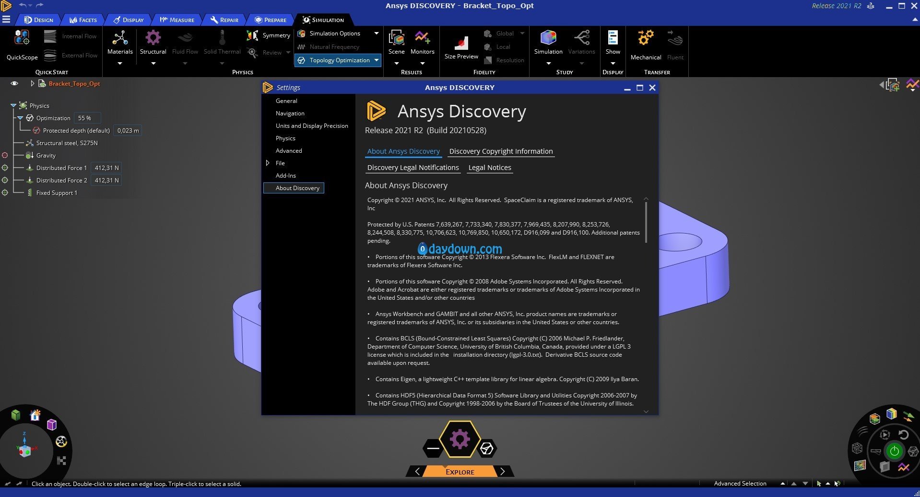Select the hexagonal gear physics stage

pyautogui.click(x=460, y=439)
